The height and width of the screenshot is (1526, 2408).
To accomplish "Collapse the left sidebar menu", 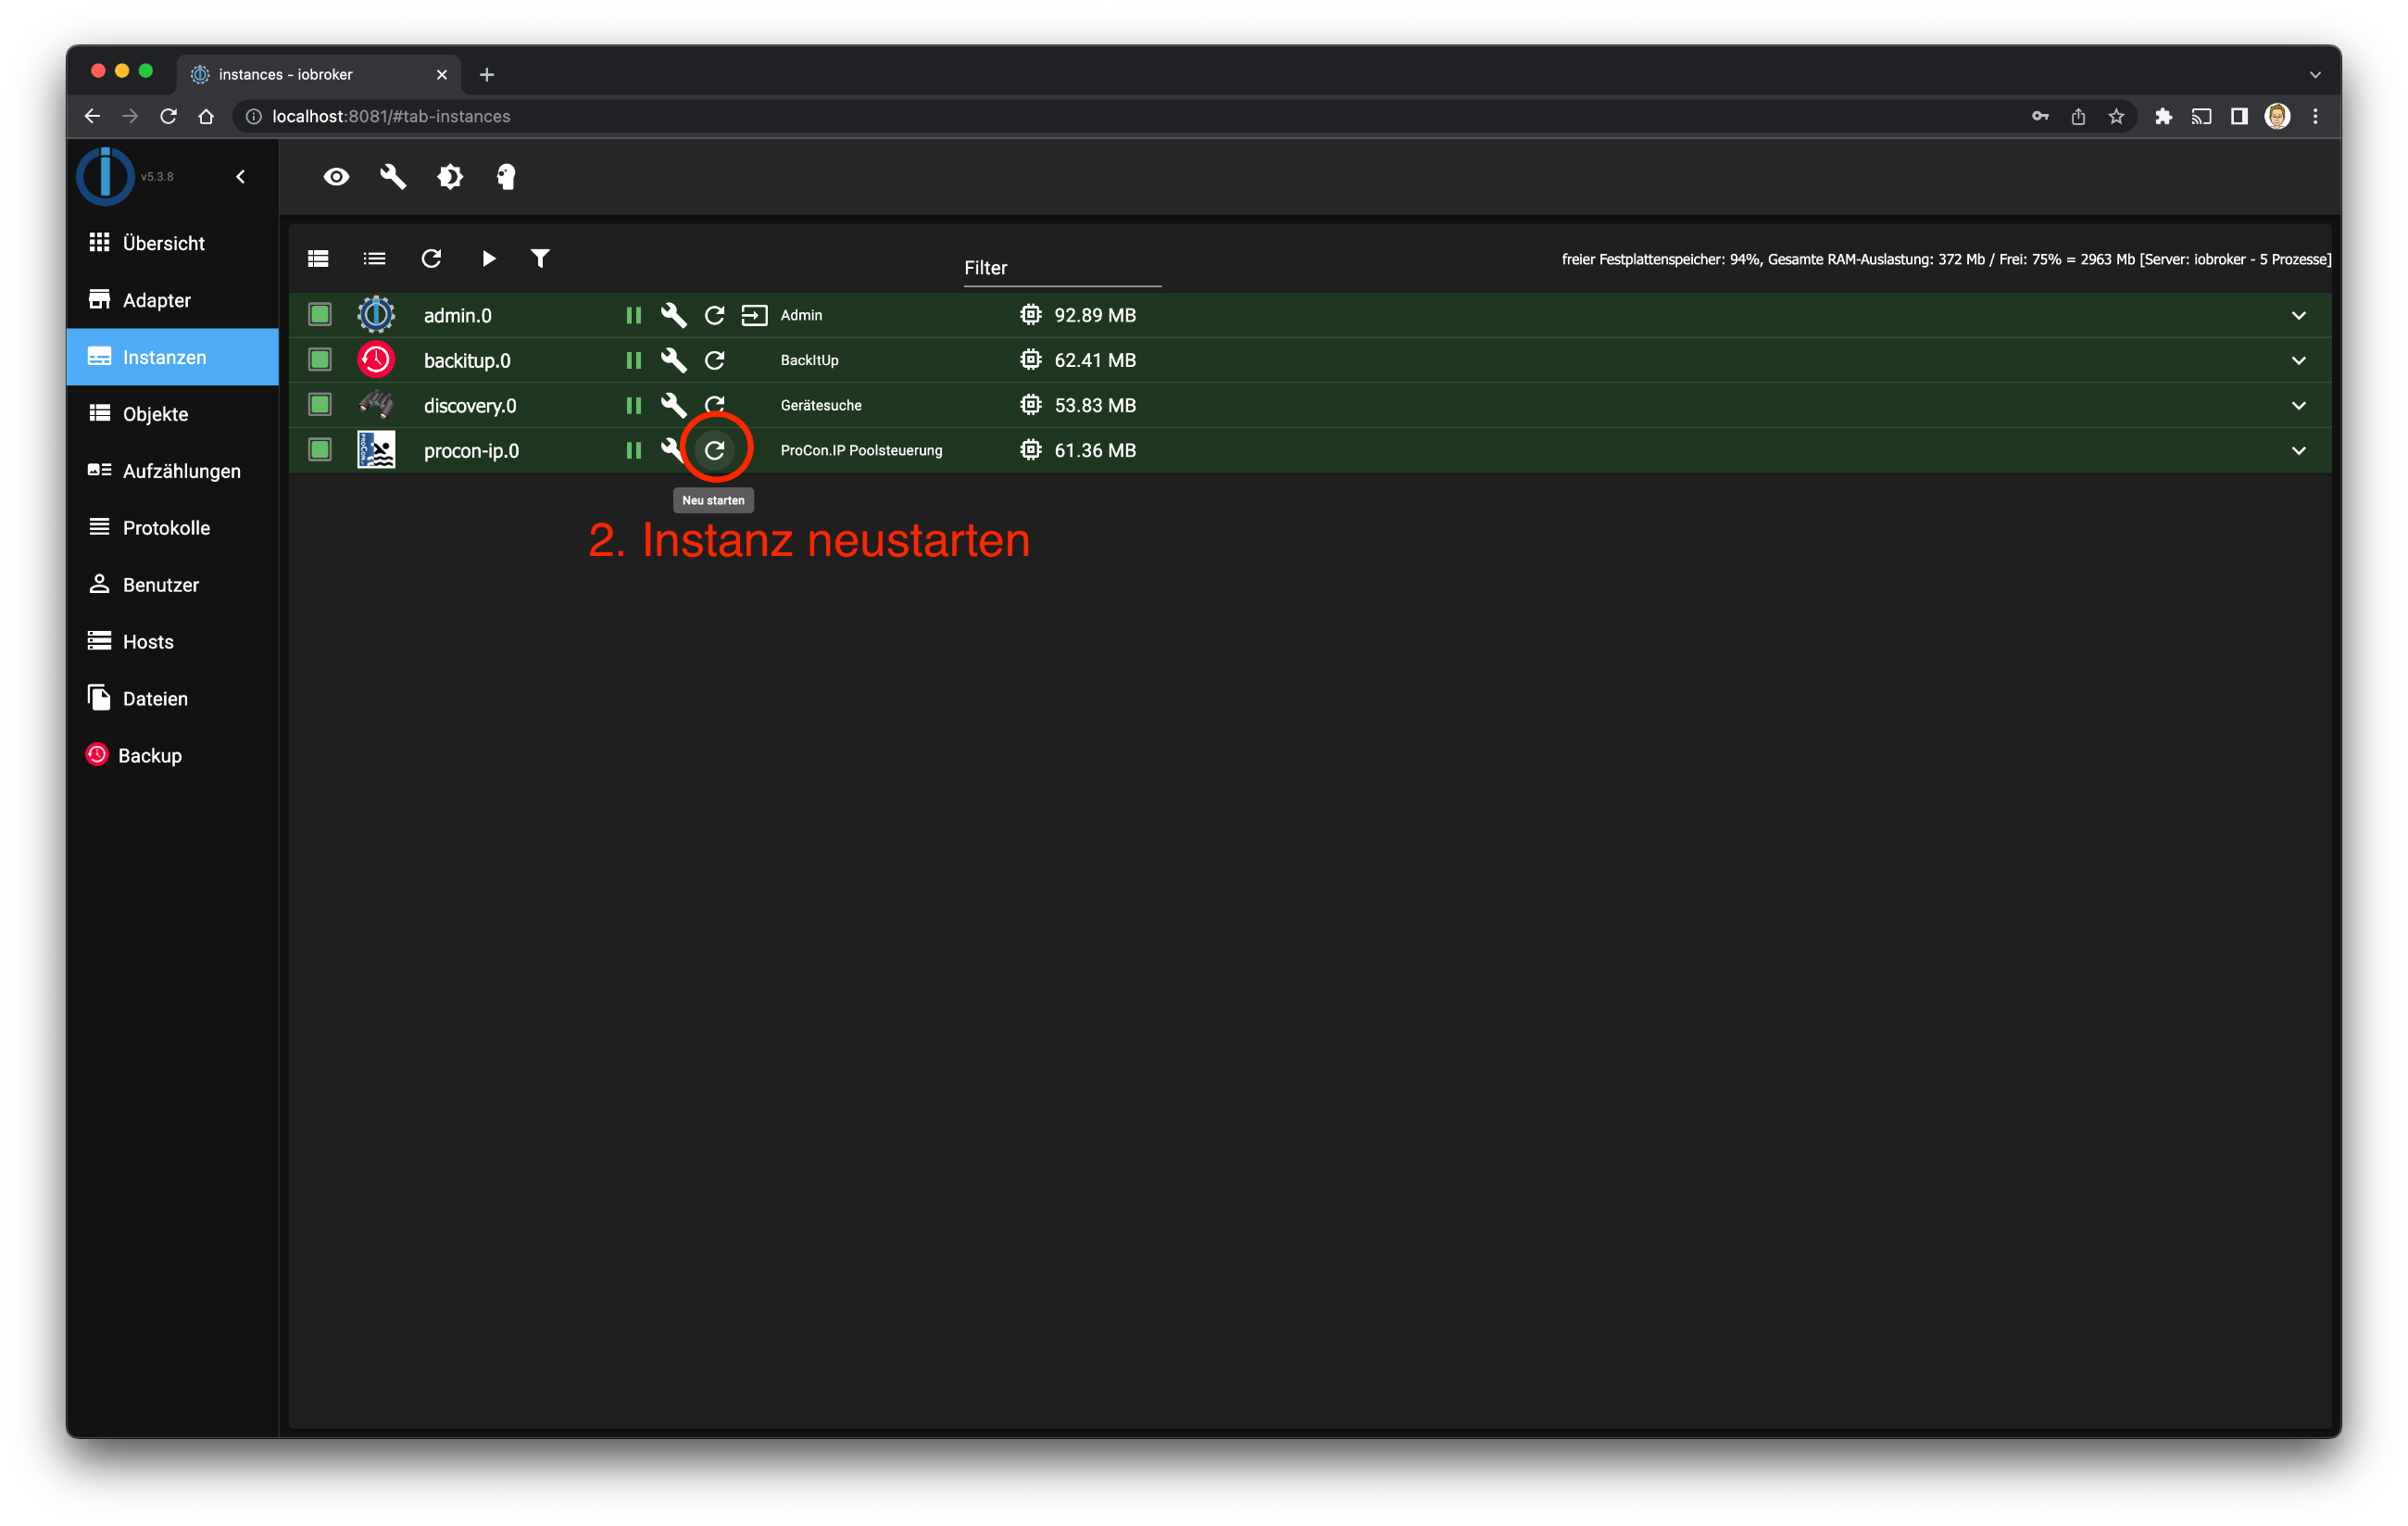I will pyautogui.click(x=240, y=177).
